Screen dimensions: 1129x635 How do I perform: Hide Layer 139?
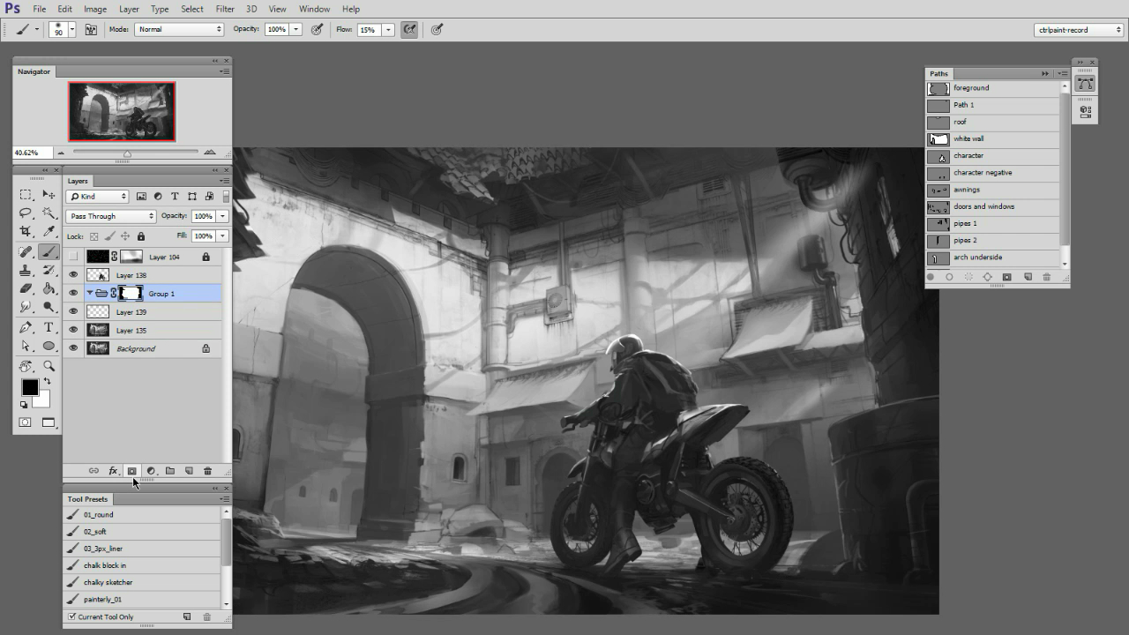coord(73,311)
